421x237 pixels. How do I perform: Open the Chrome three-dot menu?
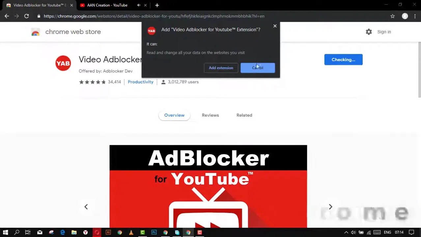tap(415, 16)
